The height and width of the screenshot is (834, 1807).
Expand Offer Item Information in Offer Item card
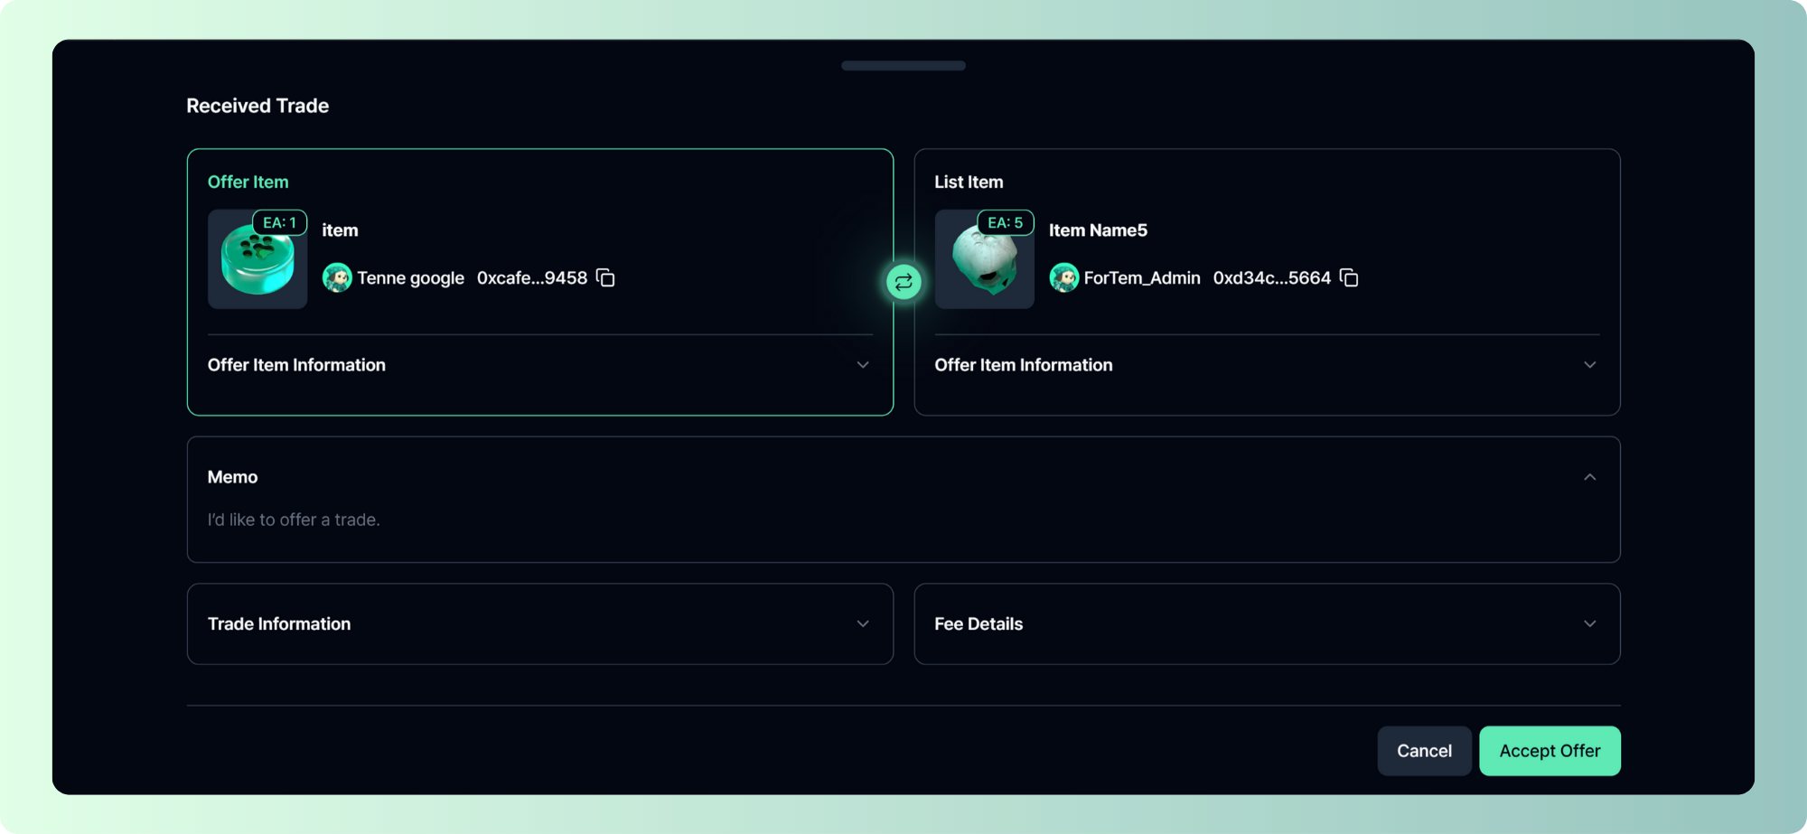(x=863, y=365)
